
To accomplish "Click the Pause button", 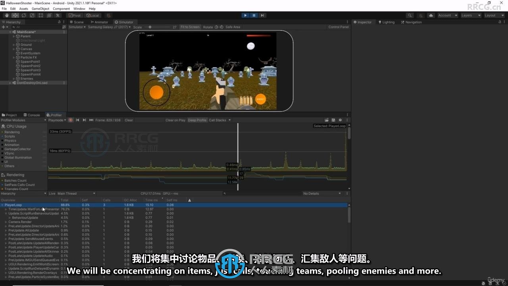I will [x=254, y=15].
